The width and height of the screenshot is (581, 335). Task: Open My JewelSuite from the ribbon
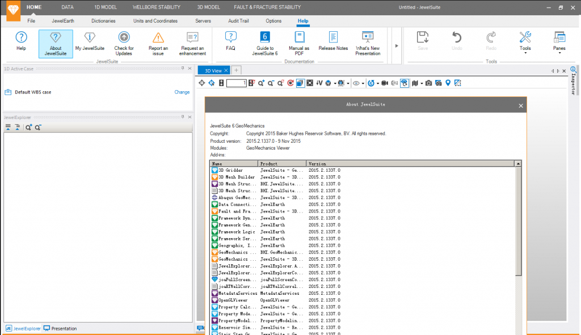[90, 41]
